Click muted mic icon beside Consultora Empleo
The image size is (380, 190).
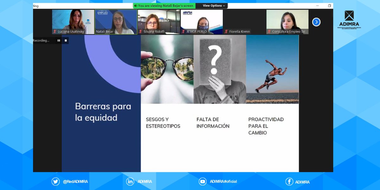[269, 31]
